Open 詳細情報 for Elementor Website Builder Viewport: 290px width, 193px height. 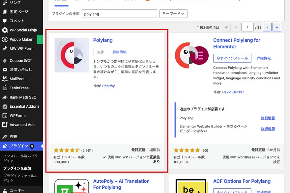coord(268,129)
